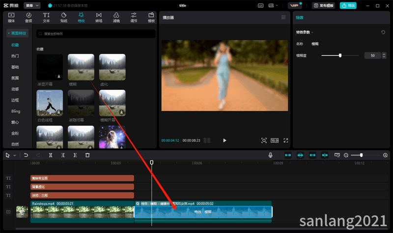This screenshot has height=233, width=393.
Task: Switch to the 音频 audio tab
Action: point(29,18)
